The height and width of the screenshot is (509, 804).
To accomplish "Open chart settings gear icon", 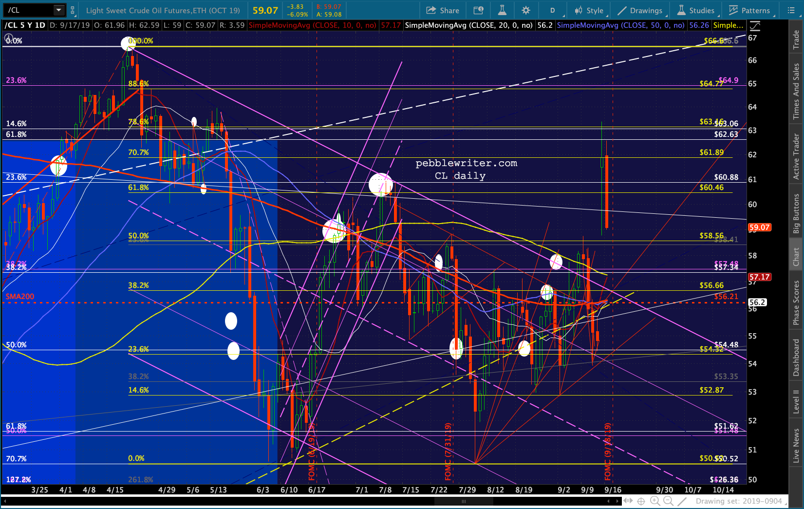I will pyautogui.click(x=526, y=10).
